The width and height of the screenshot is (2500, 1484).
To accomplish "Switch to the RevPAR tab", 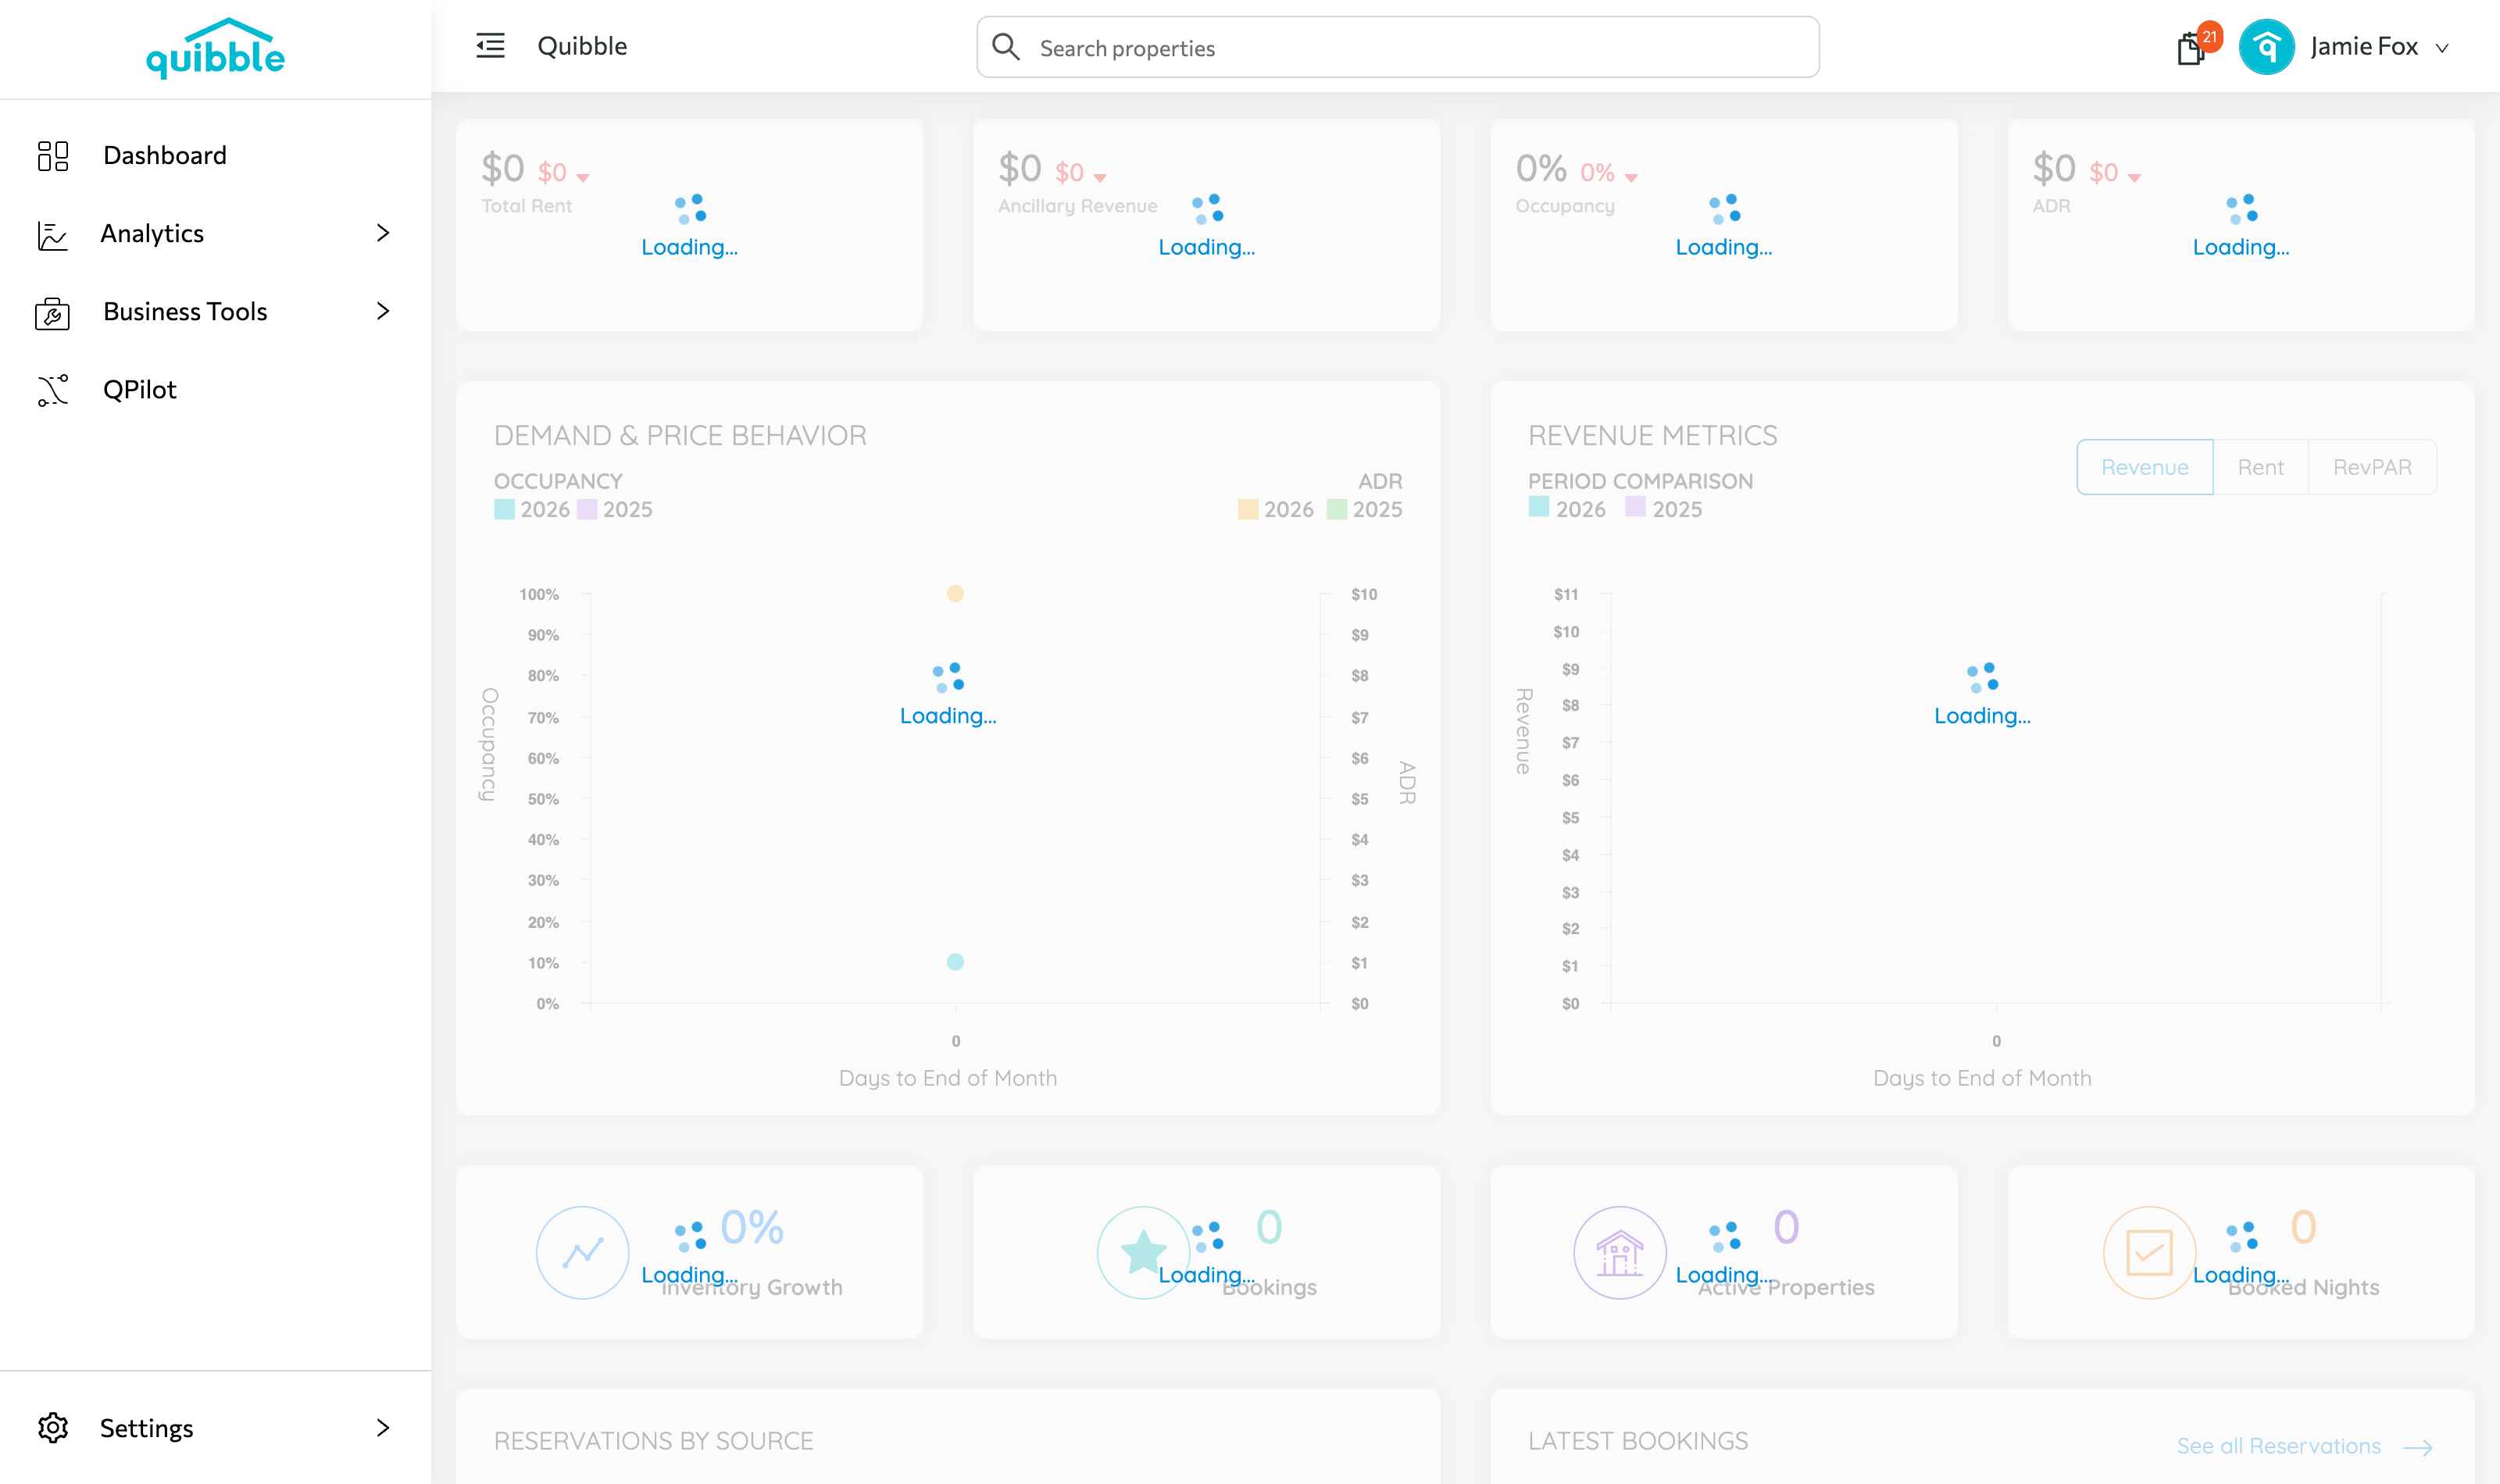I will [x=2372, y=467].
